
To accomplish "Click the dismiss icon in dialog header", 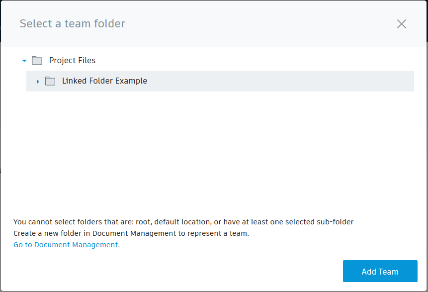I will pos(402,23).
